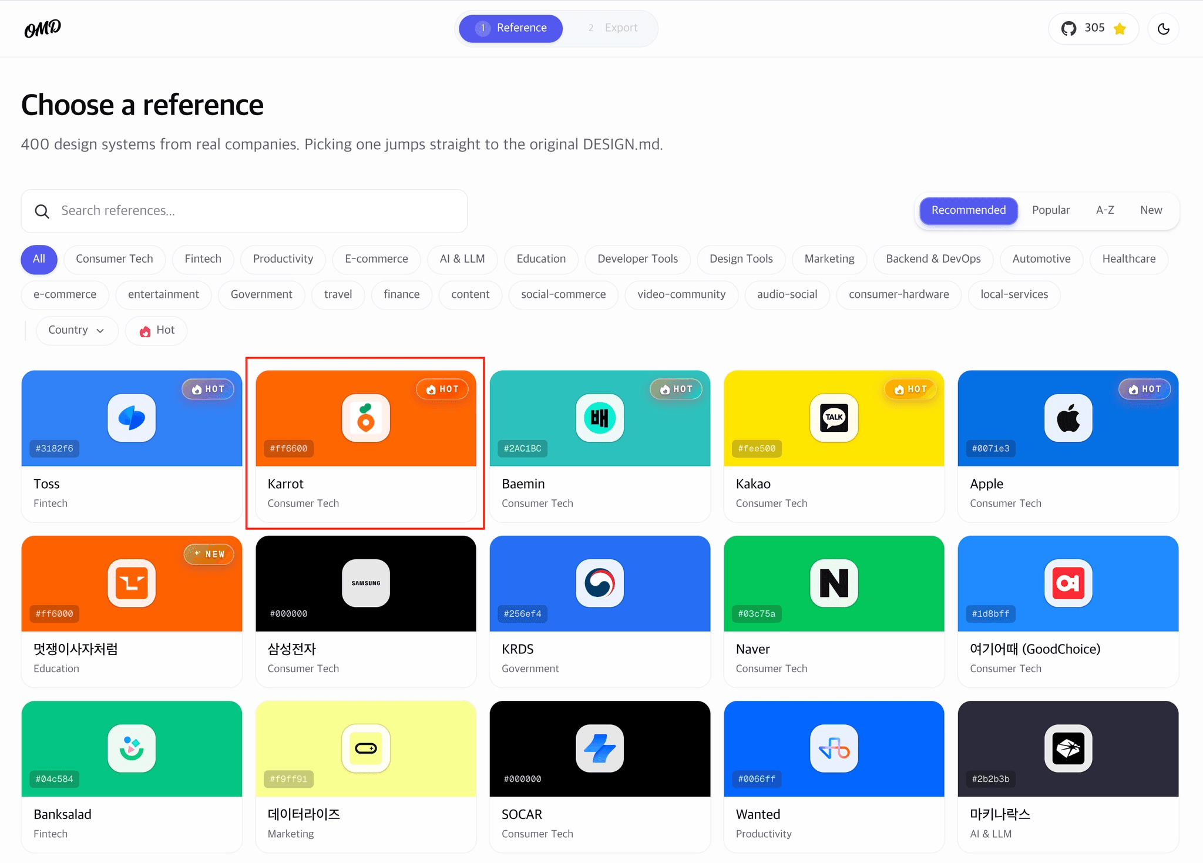
Task: Open the Kakao Talk icon
Action: (x=834, y=418)
